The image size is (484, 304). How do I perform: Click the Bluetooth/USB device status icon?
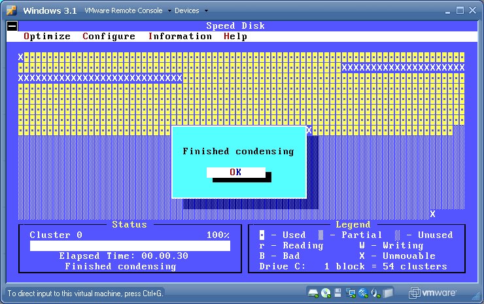point(362,292)
